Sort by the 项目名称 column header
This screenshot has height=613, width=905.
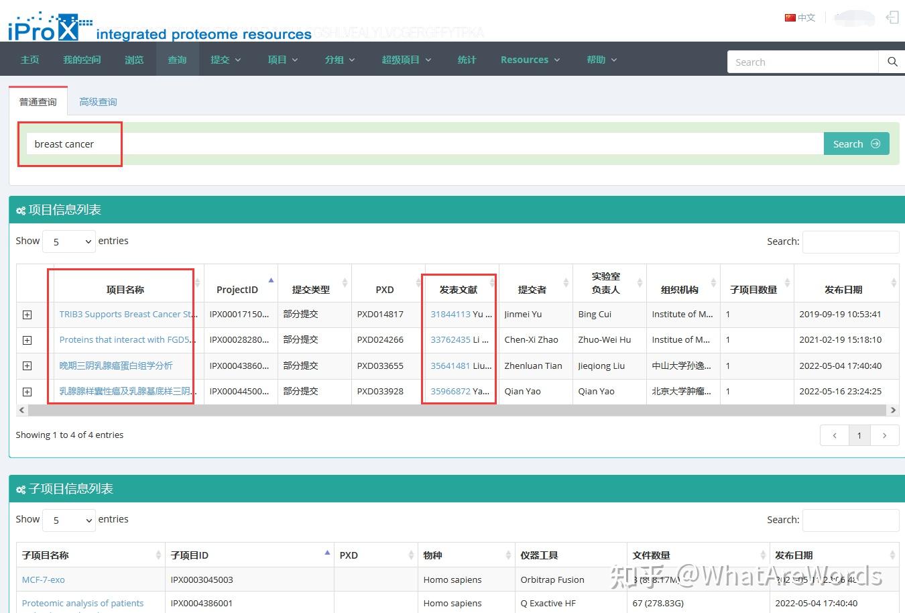[125, 290]
